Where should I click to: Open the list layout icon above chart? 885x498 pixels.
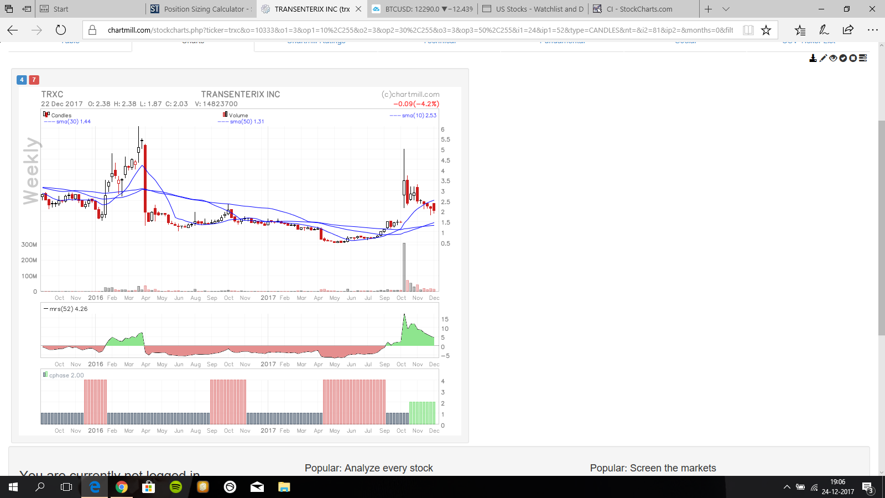click(863, 58)
